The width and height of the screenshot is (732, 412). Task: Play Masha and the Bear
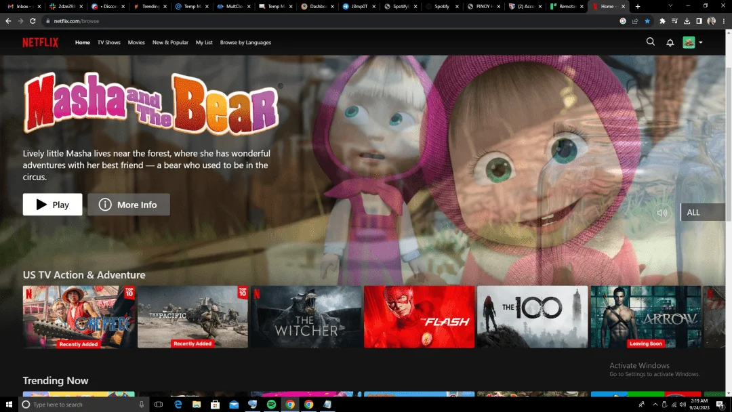coord(52,205)
